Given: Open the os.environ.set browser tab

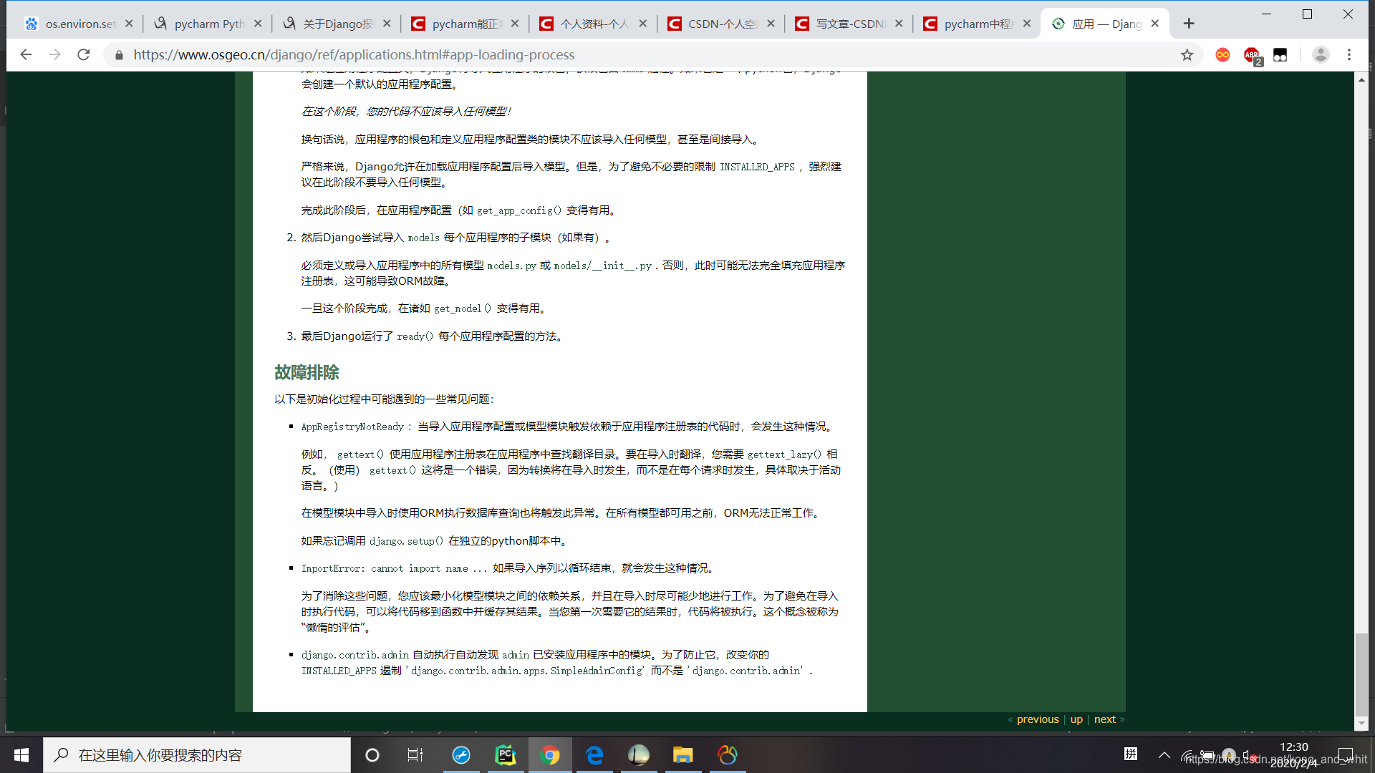Looking at the screenshot, I should [x=75, y=23].
